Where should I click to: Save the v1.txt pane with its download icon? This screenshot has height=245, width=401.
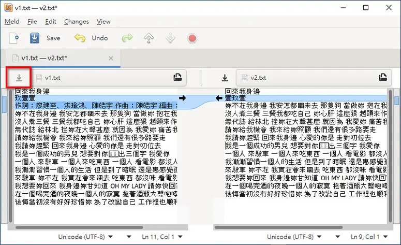point(19,78)
